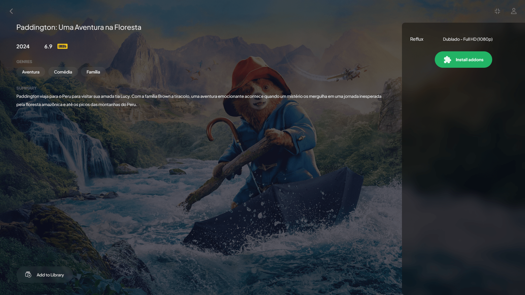Click the IMDb logo badge

[62, 46]
